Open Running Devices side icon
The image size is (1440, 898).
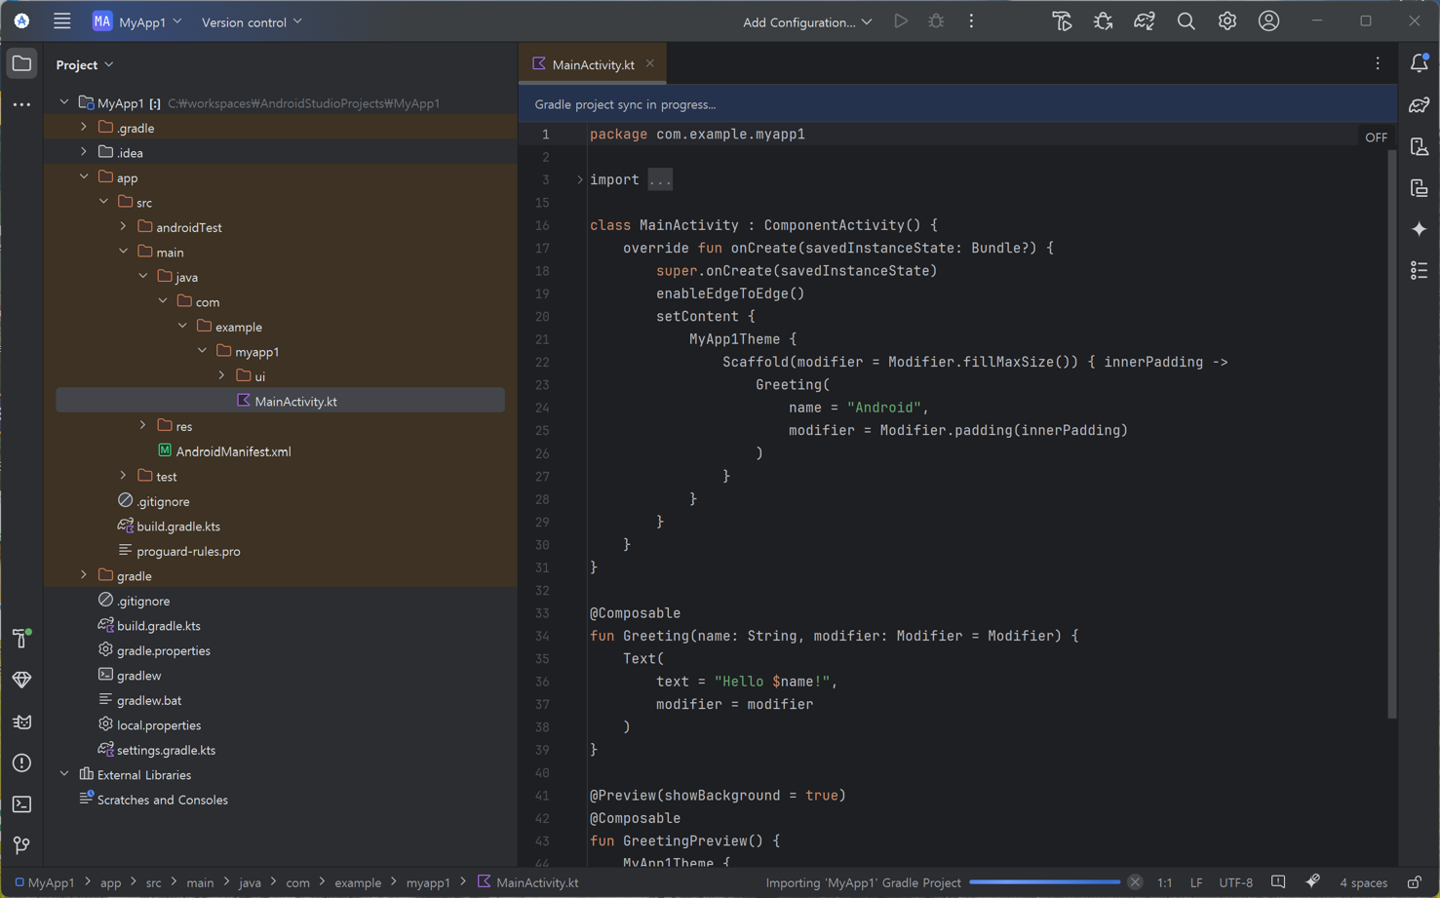click(x=1420, y=188)
